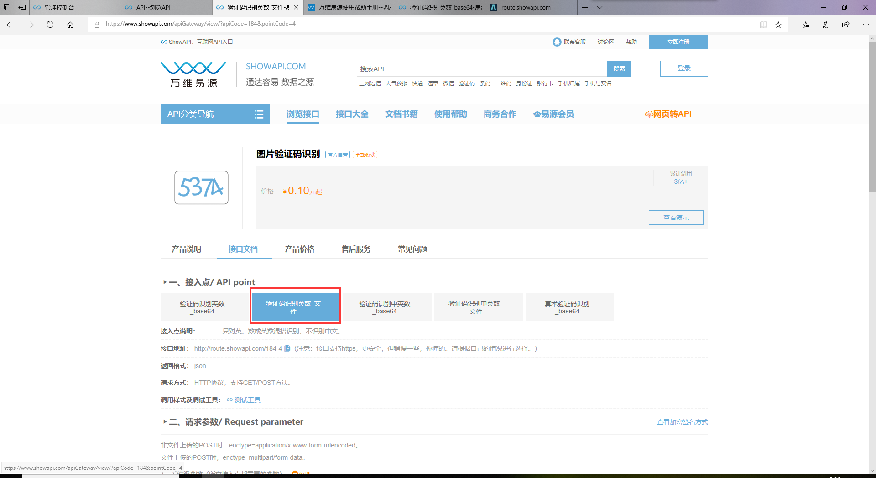
Task: Select 验证码识别英数_文件 access point
Action: pyautogui.click(x=296, y=307)
